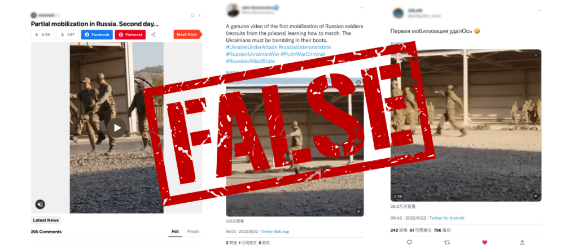Image resolution: width=578 pixels, height=248 pixels.
Task: Open the post's three-dot menu
Action: tap(200, 15)
